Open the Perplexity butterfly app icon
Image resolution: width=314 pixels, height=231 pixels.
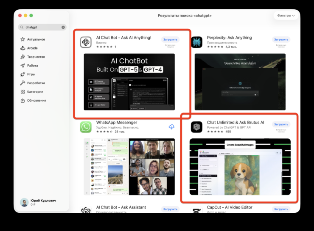tap(196, 42)
